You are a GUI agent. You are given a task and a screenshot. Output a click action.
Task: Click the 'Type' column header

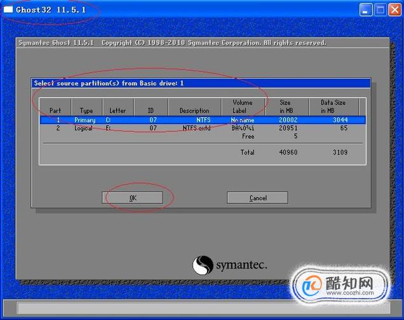86,106
